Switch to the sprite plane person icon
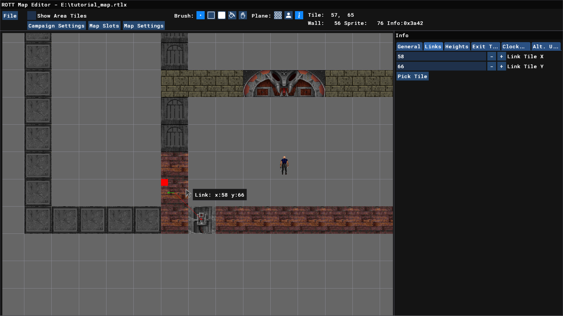 pos(289,16)
